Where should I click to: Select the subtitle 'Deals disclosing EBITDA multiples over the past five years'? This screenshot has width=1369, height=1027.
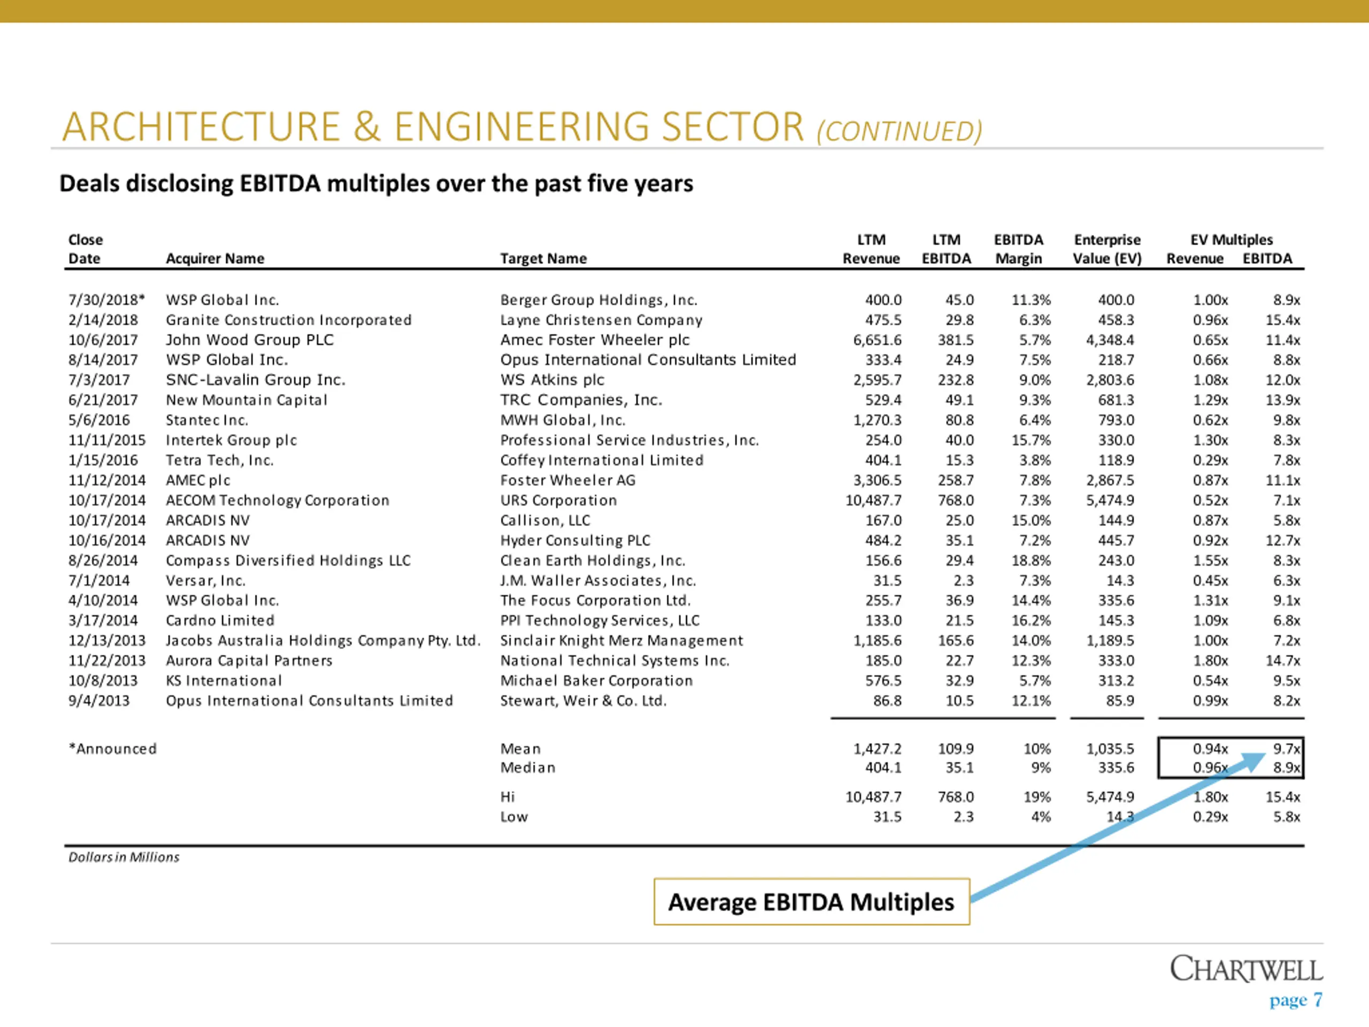(376, 184)
